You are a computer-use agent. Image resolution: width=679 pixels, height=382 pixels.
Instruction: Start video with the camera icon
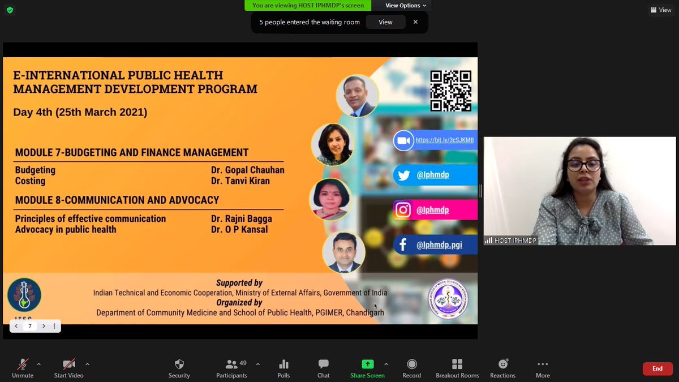68,368
